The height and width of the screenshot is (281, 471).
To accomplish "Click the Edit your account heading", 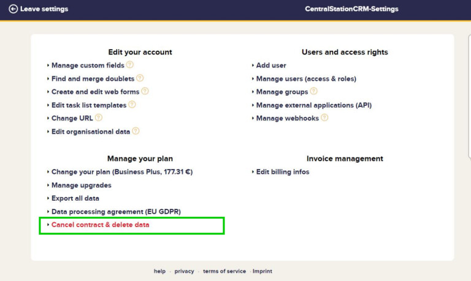I will tap(140, 52).
